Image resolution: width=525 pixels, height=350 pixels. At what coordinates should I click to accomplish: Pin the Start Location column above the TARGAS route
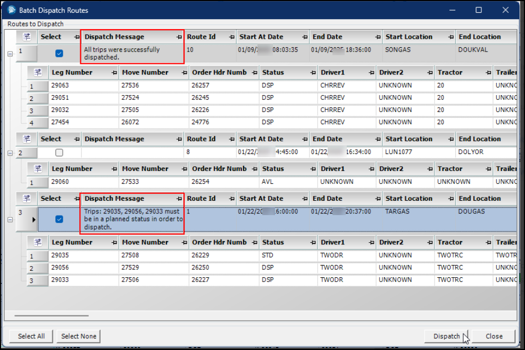452,199
